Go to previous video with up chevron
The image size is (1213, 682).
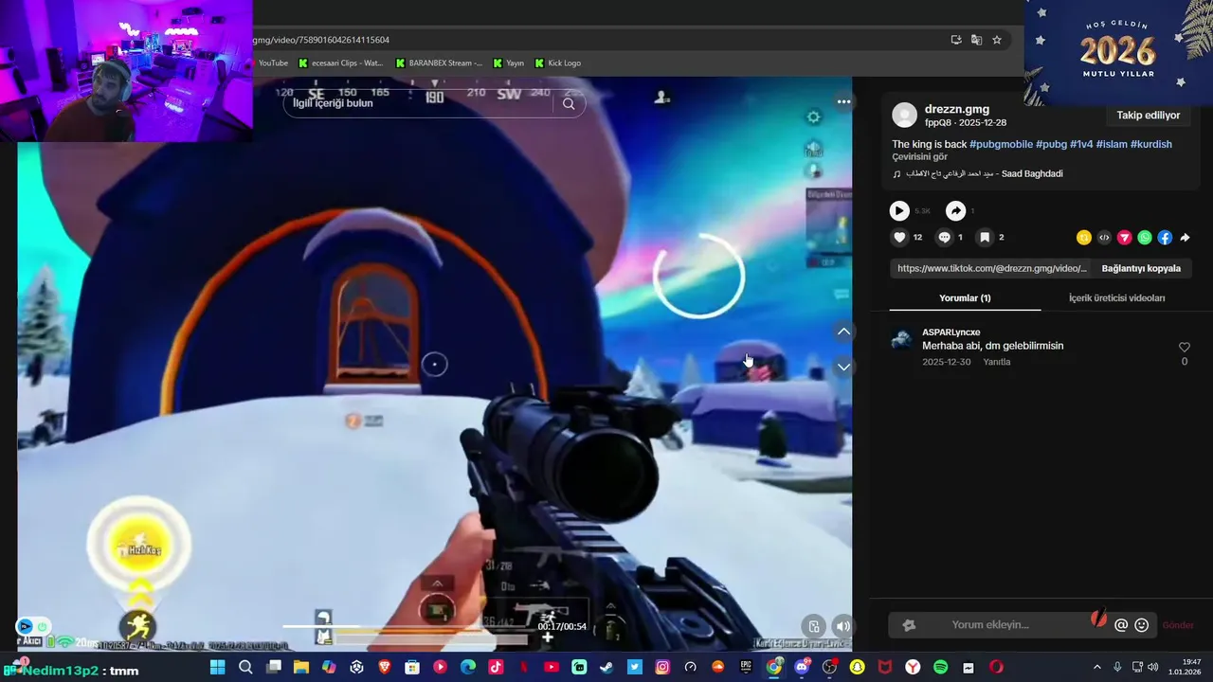click(843, 332)
